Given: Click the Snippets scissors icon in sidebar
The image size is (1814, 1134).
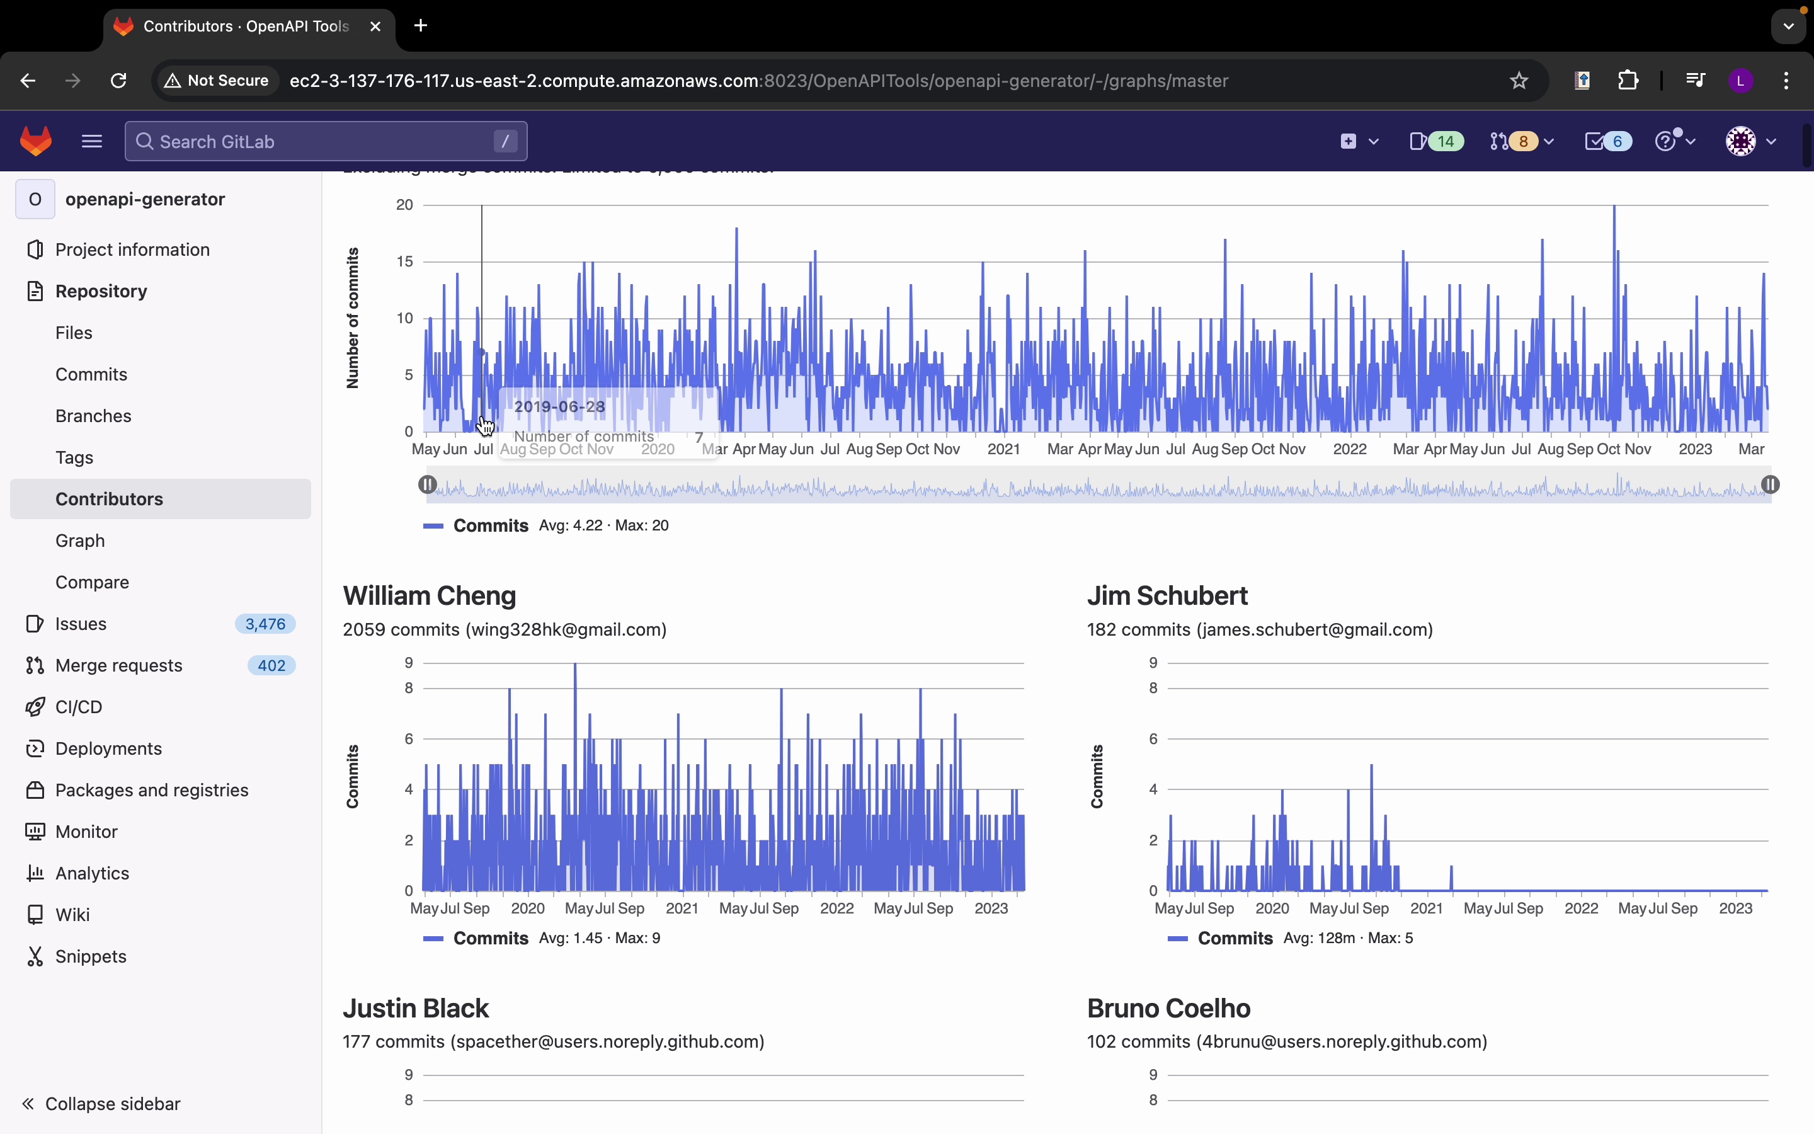Looking at the screenshot, I should [35, 956].
